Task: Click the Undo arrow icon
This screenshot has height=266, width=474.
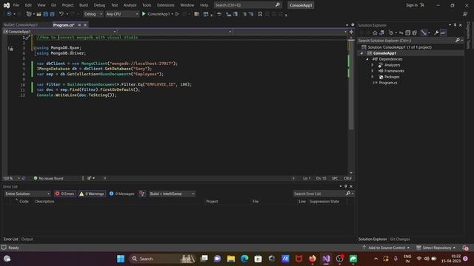Action: pyautogui.click(x=61, y=14)
